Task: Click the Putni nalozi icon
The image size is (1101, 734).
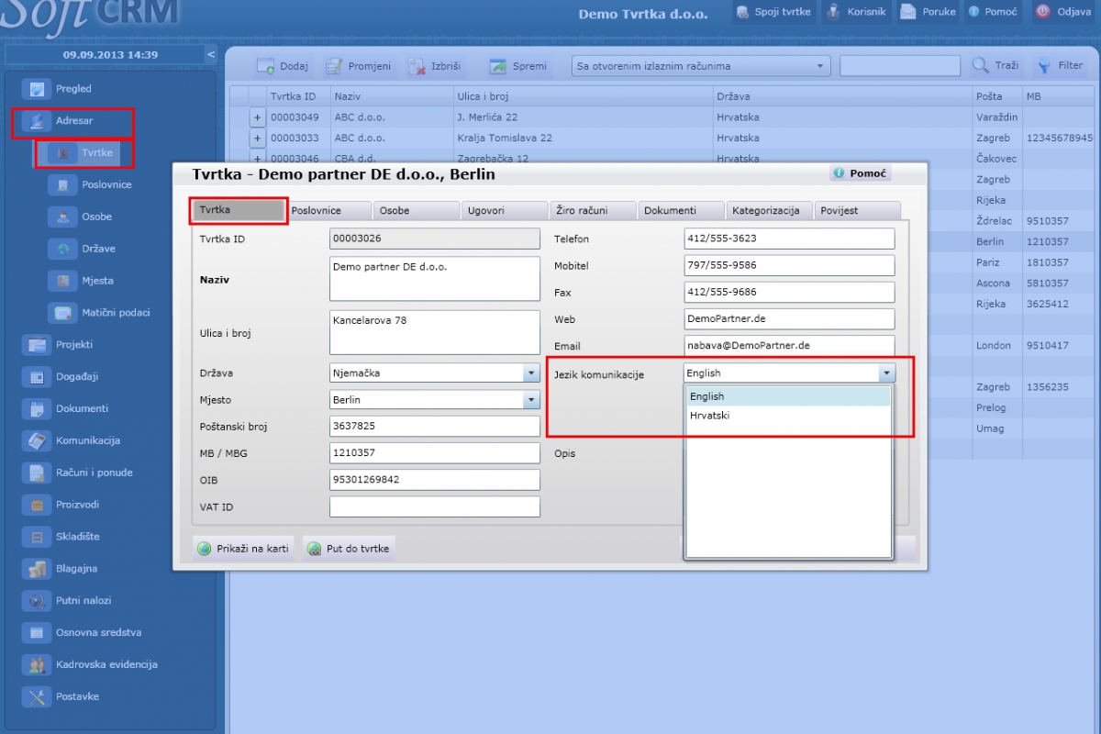Action: click(x=38, y=601)
